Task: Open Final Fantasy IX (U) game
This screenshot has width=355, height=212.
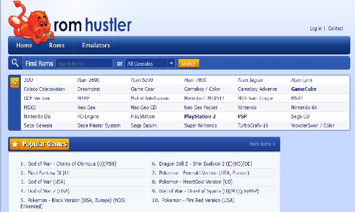Action: click(48, 173)
